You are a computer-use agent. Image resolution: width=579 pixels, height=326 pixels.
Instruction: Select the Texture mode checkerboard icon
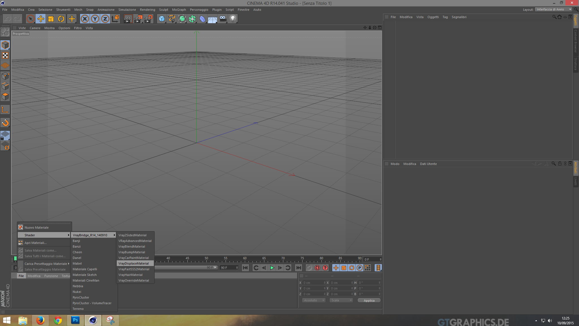point(5,55)
